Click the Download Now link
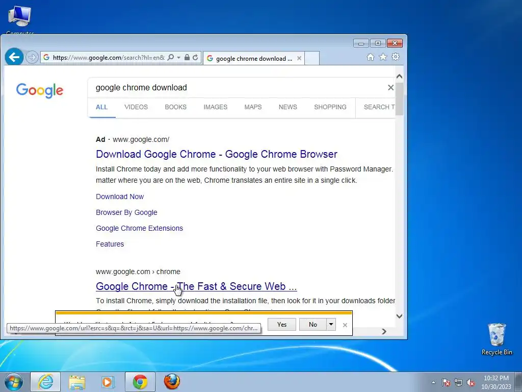The image size is (522, 392). pos(120,197)
